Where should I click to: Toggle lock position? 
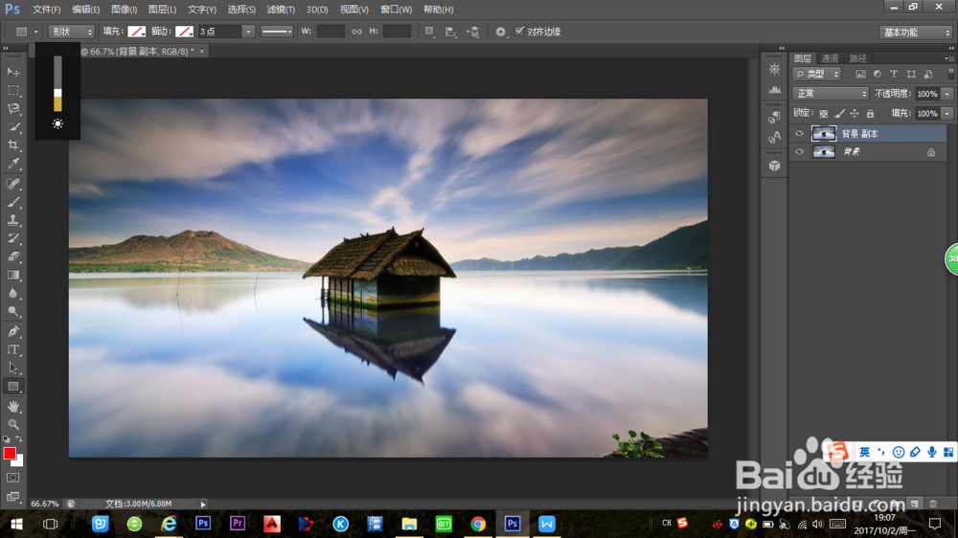coord(855,113)
